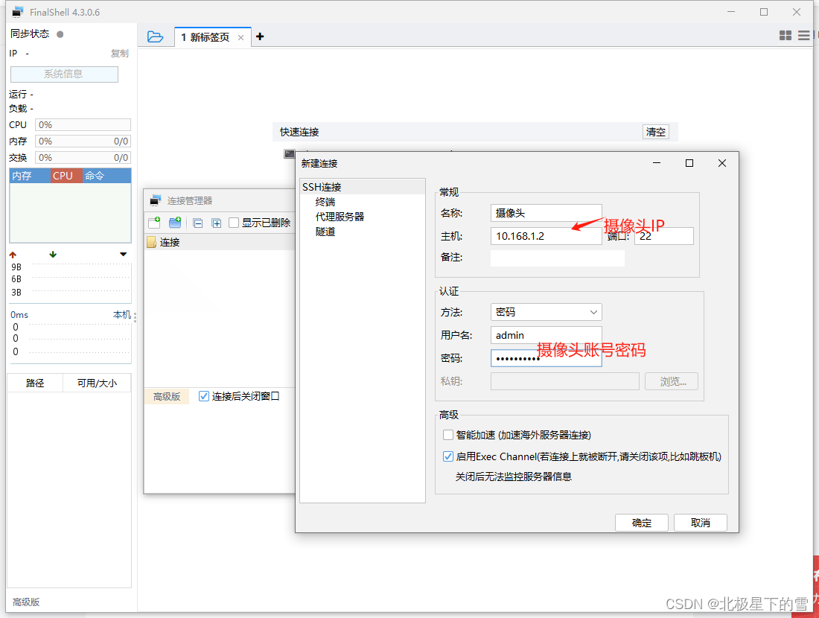Switch to grid layout view icon
This screenshot has width=819, height=618.
pos(785,36)
